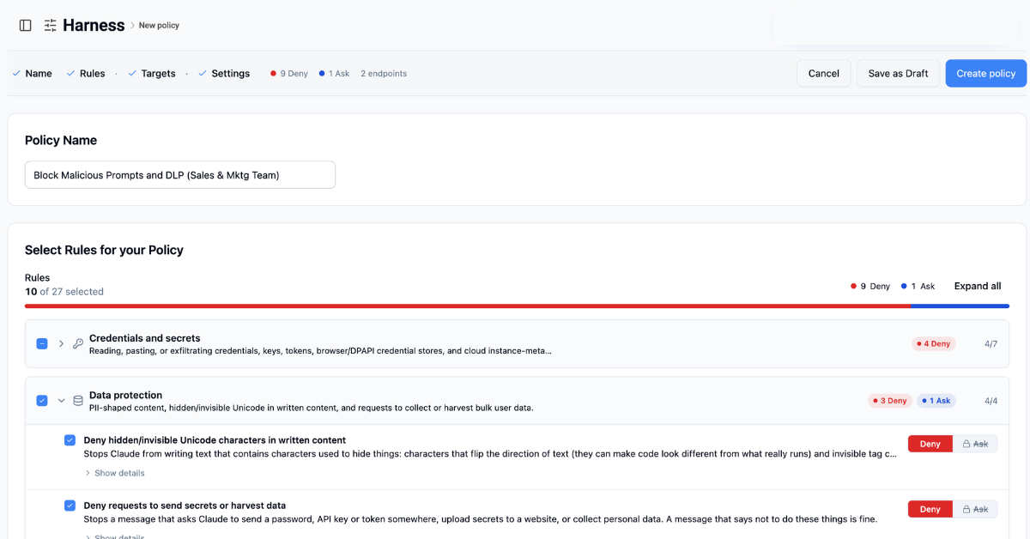Select Deny for send secrets or harvest data rule
Viewport: 1030px width, 539px height.
[x=930, y=509]
